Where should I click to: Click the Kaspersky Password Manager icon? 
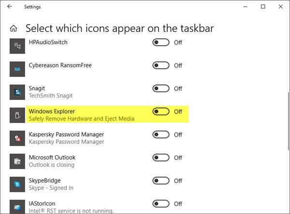tap(18, 138)
